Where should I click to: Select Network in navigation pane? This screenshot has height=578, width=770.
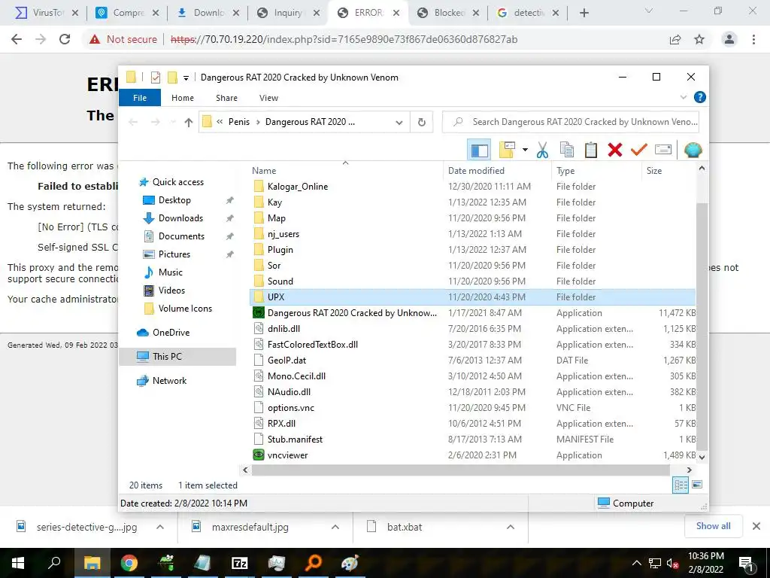[169, 381]
